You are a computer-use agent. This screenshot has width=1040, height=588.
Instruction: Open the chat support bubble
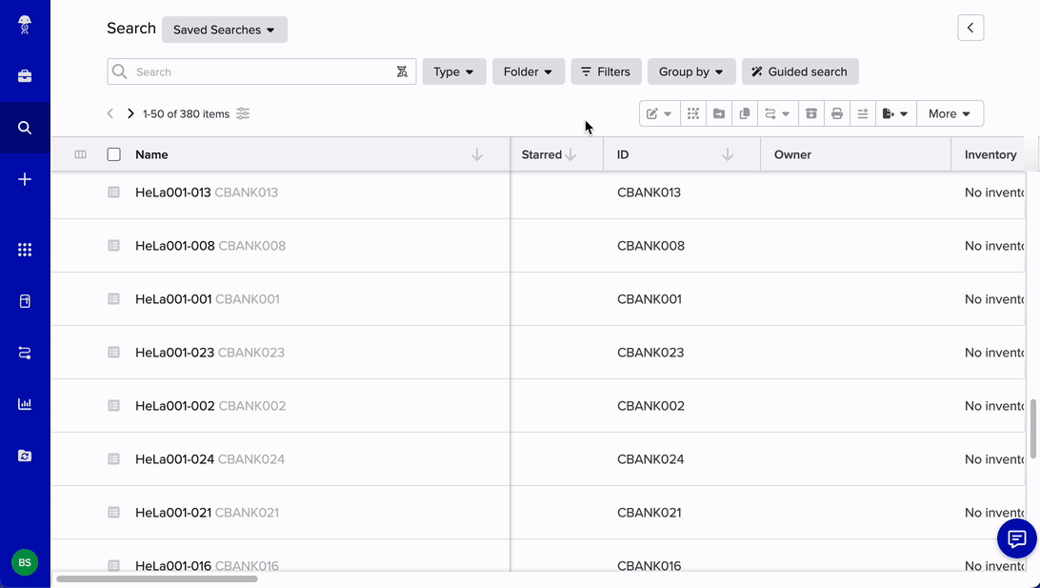(1017, 538)
